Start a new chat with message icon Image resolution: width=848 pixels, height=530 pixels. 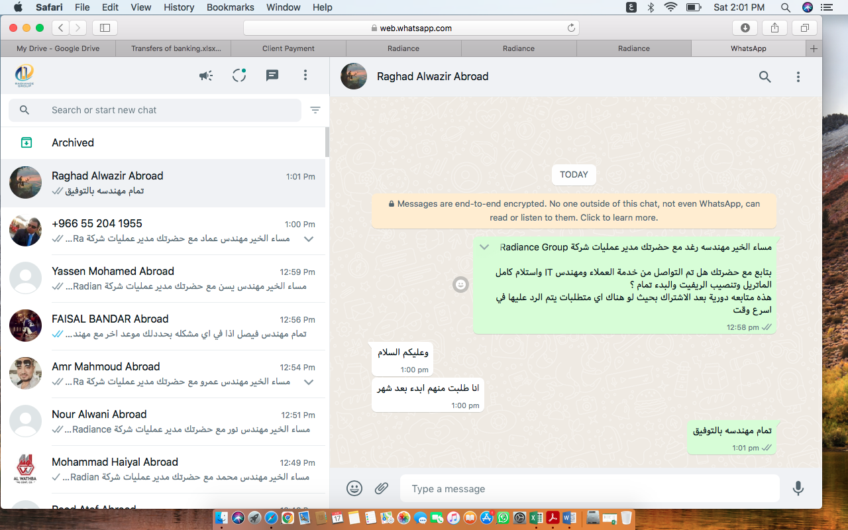272,76
